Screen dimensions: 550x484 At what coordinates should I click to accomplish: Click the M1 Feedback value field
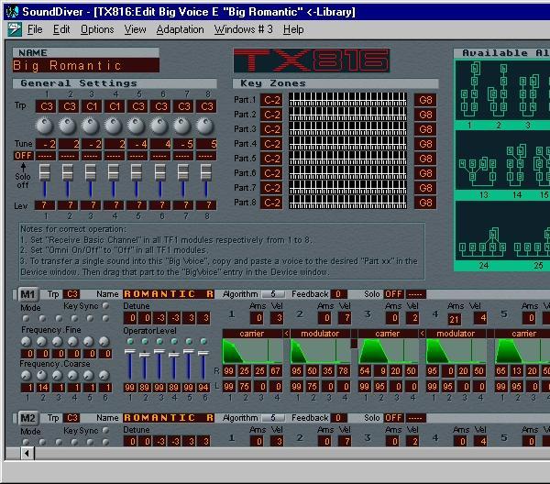(338, 294)
